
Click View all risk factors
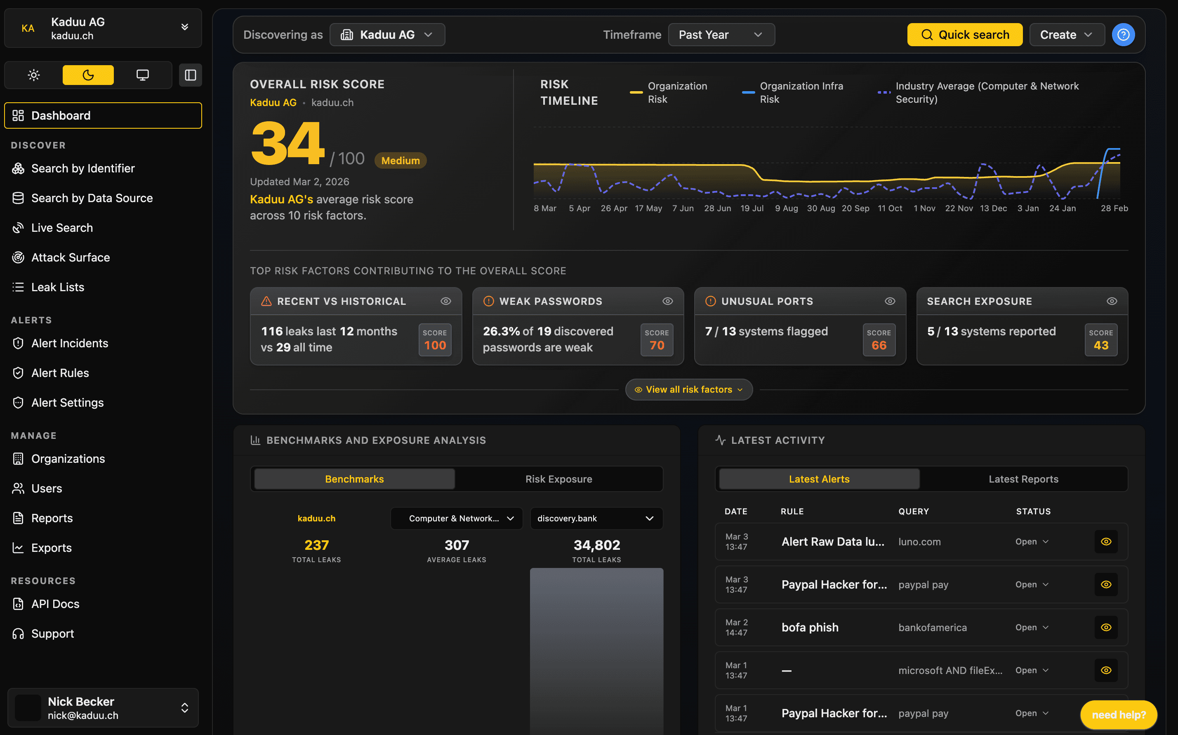point(689,389)
